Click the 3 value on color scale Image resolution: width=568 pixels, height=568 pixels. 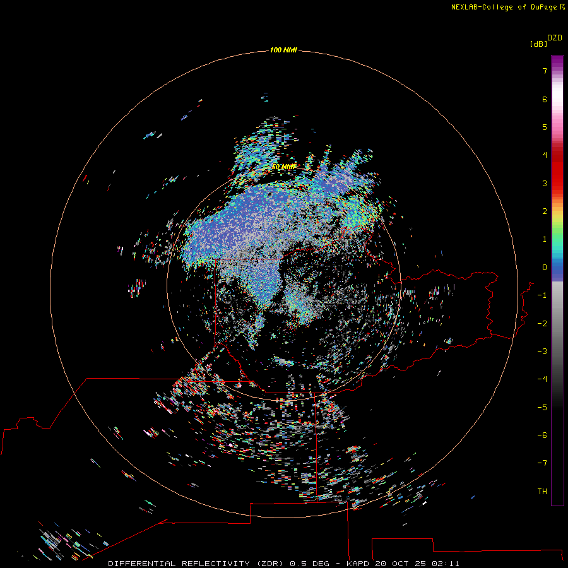pos(545,183)
